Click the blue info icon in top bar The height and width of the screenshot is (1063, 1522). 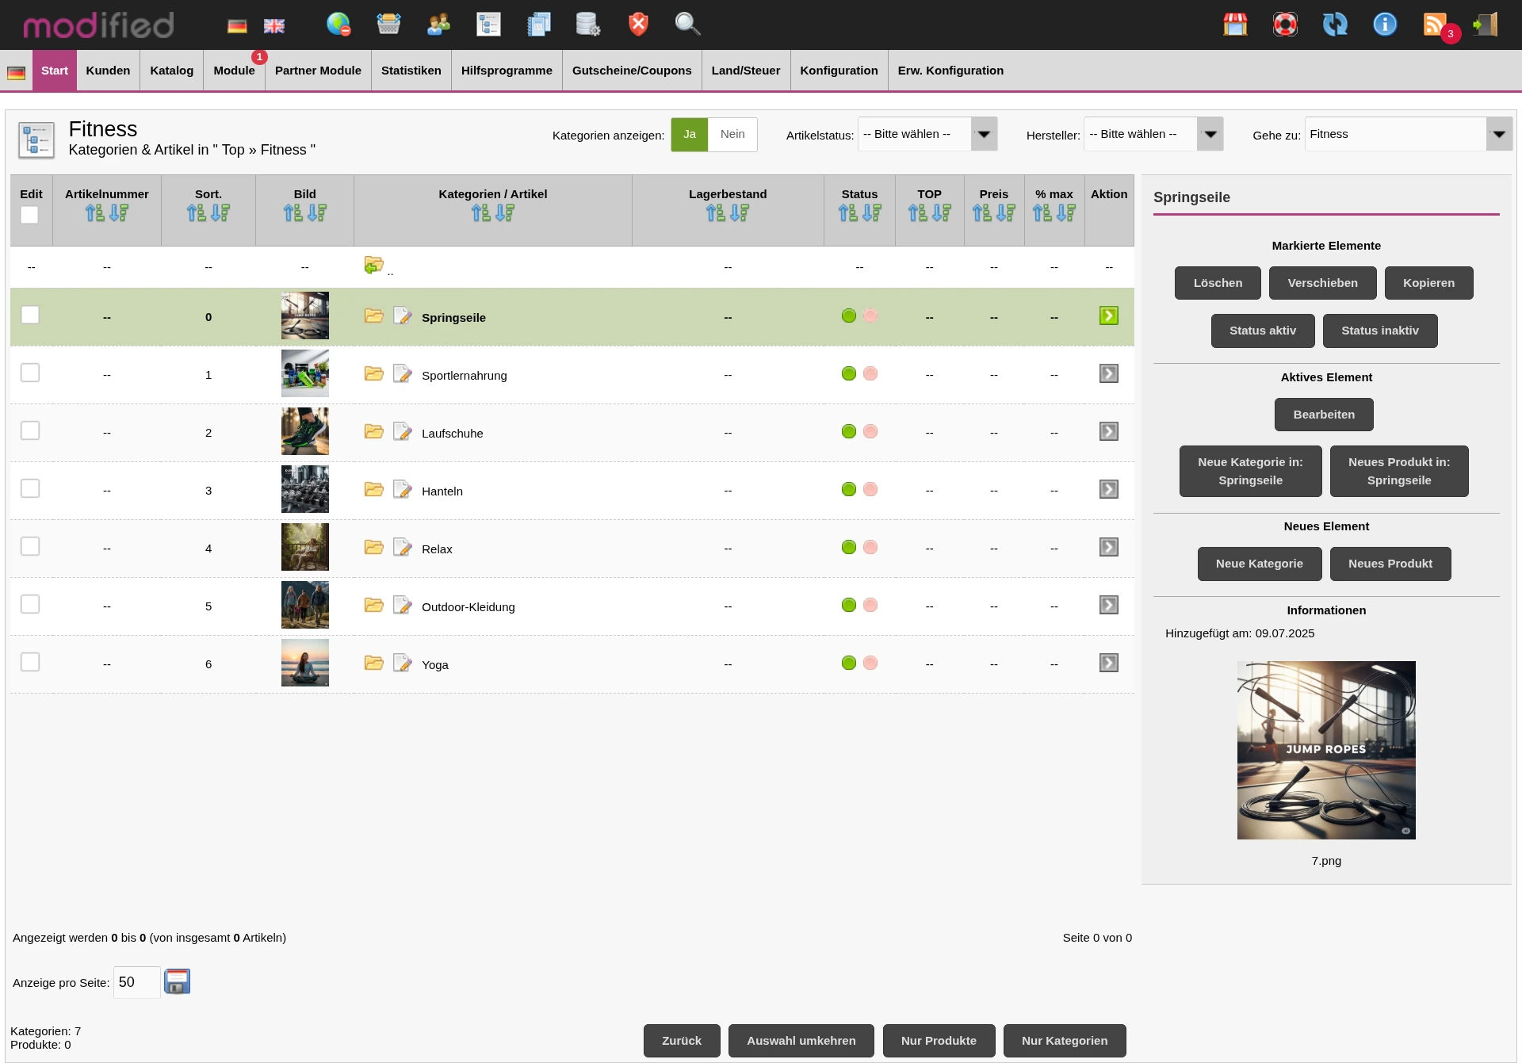(1385, 25)
